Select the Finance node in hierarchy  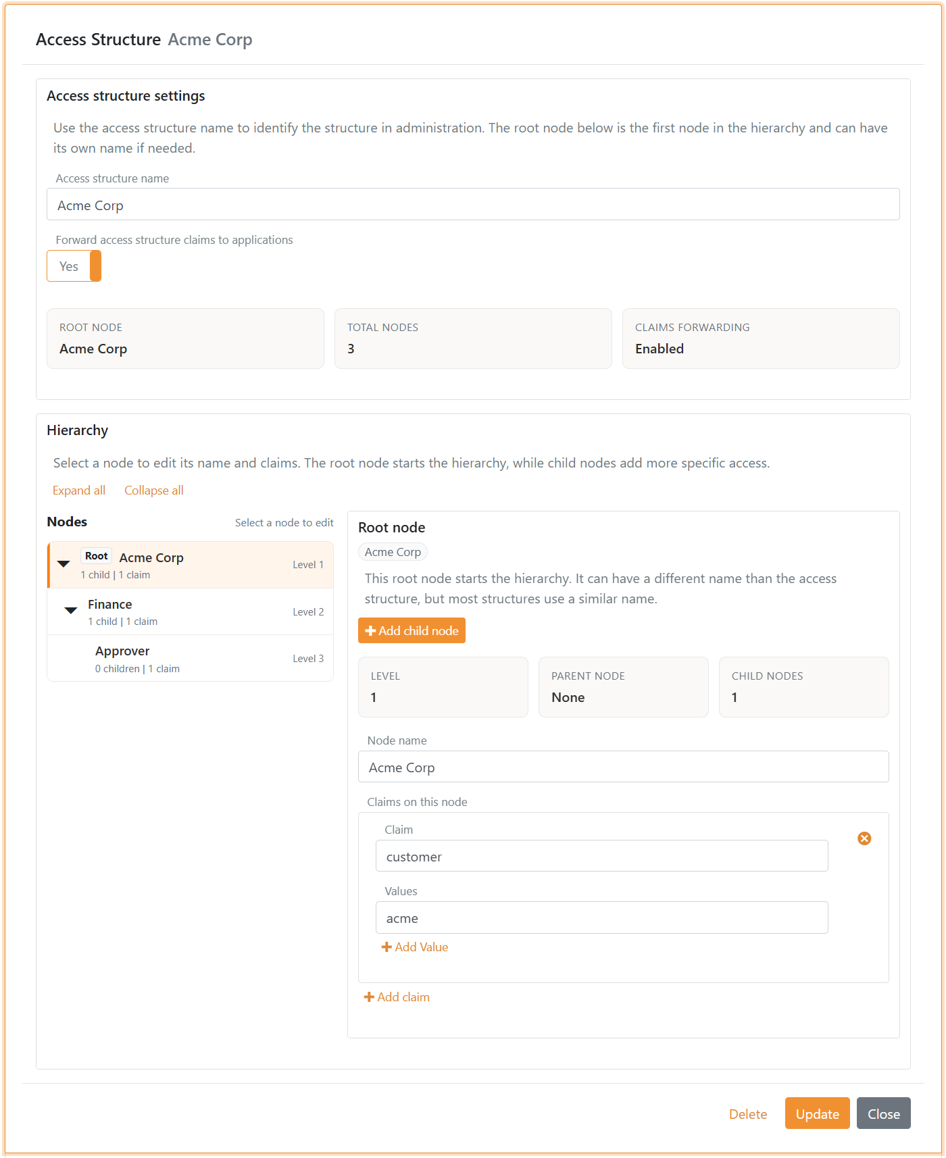tap(110, 605)
